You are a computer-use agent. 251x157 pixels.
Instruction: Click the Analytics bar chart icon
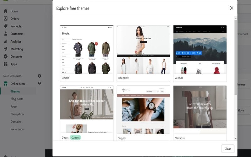point(6,41)
